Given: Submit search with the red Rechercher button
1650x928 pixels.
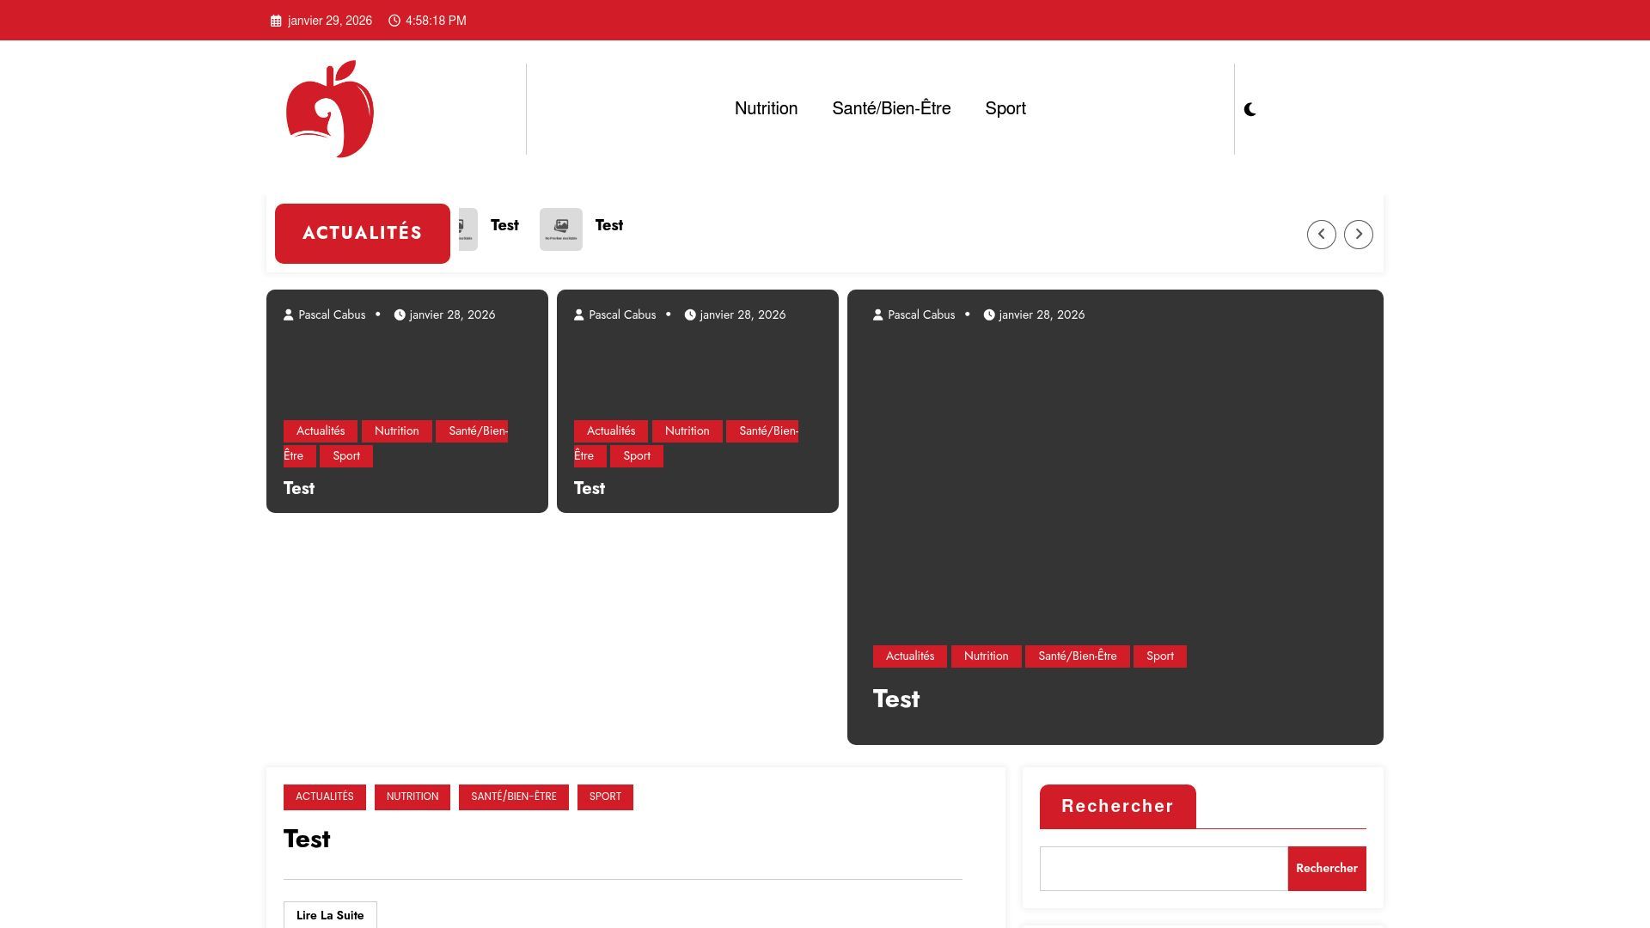Looking at the screenshot, I should [1327, 869].
